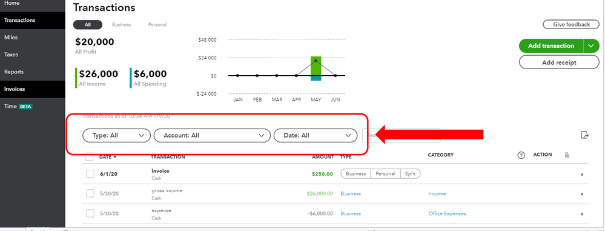The height and width of the screenshot is (231, 605).
Task: Sort by the DATE column header
Action: (108, 157)
